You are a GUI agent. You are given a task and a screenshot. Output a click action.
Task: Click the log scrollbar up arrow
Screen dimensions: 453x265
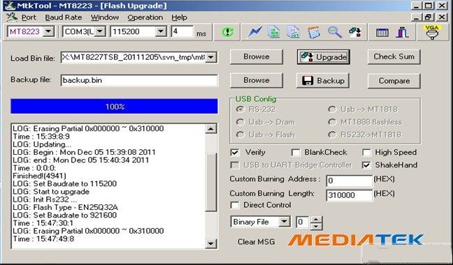[211, 129]
